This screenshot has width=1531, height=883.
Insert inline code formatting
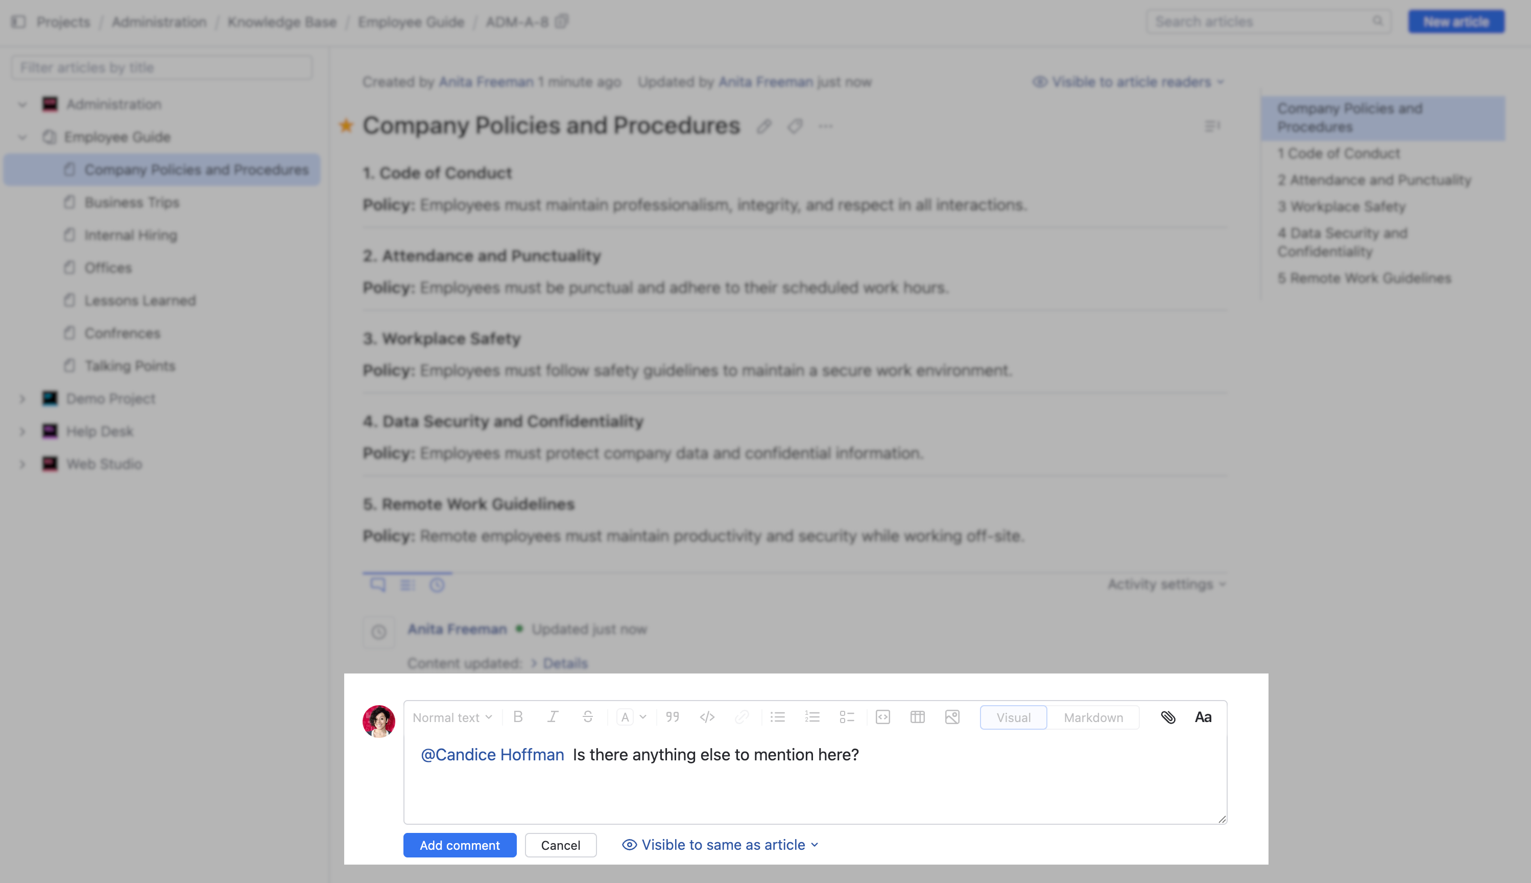coord(707,717)
